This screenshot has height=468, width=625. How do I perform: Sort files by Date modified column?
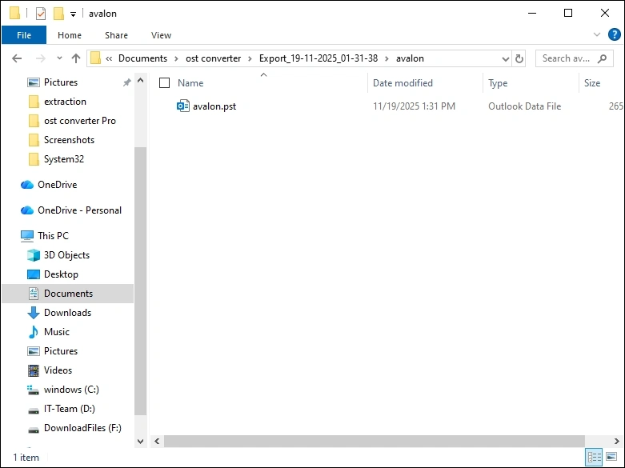(403, 83)
